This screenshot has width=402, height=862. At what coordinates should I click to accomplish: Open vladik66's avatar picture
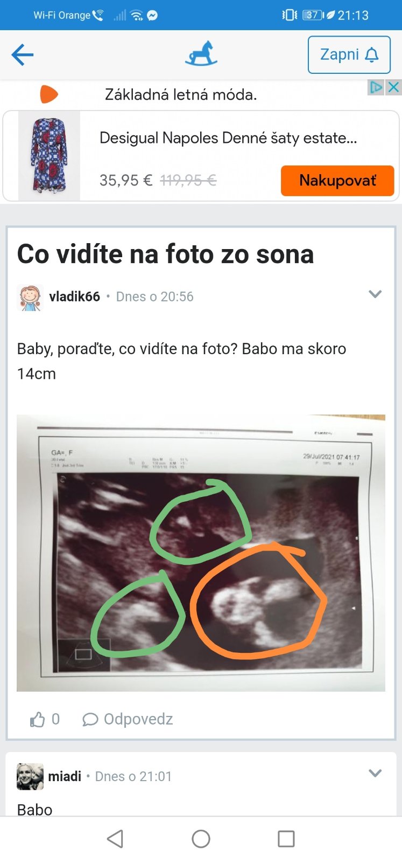pyautogui.click(x=30, y=298)
